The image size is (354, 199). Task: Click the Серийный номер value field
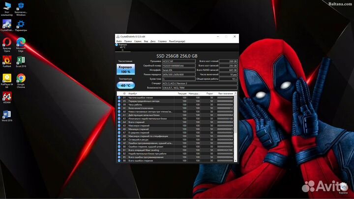(179, 66)
